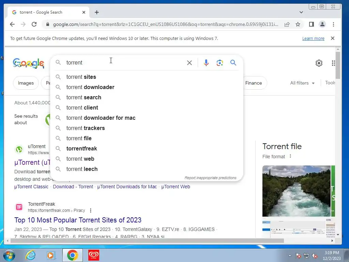Open Chrome three-dot menu
This screenshot has width=349, height=262.
click(333, 24)
